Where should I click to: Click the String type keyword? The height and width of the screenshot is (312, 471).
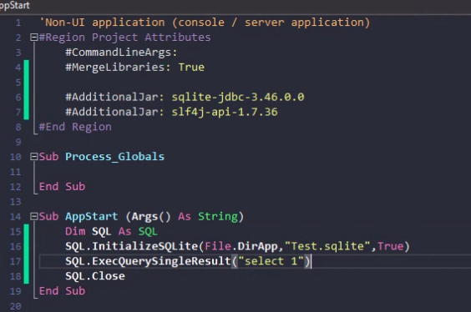[x=218, y=216]
